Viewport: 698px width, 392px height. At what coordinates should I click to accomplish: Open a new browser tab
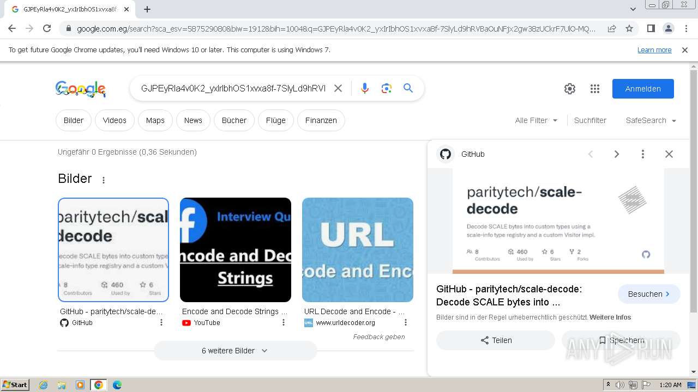click(147, 9)
